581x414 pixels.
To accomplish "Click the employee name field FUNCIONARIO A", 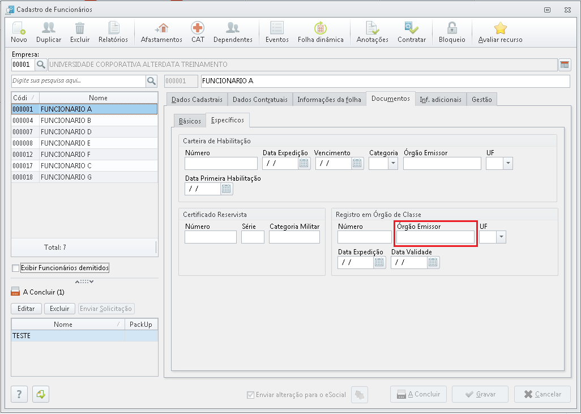I will [x=386, y=81].
